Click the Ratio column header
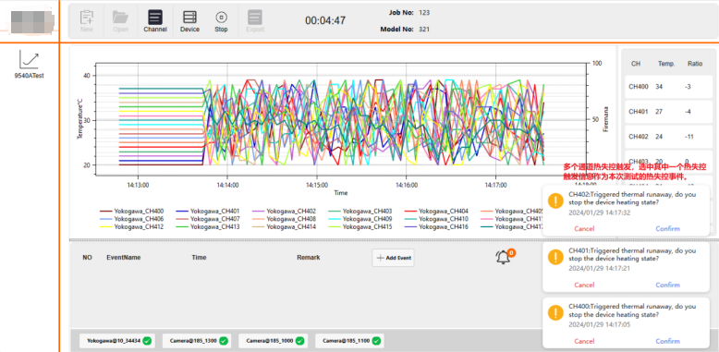719x352 pixels. click(695, 64)
